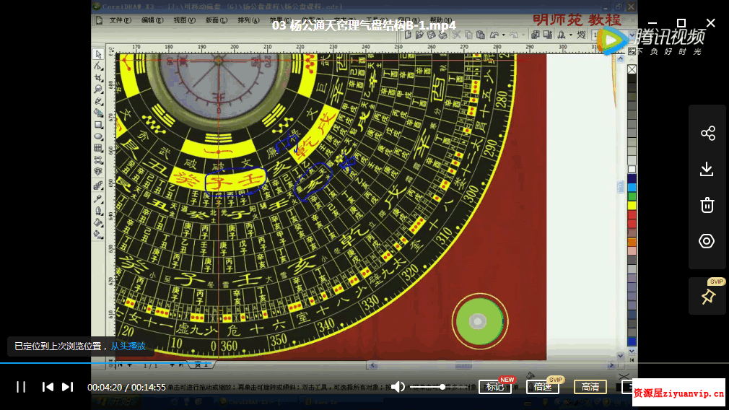The image size is (729, 410).
Task: Adjust the volume slider handle
Action: tap(442, 387)
